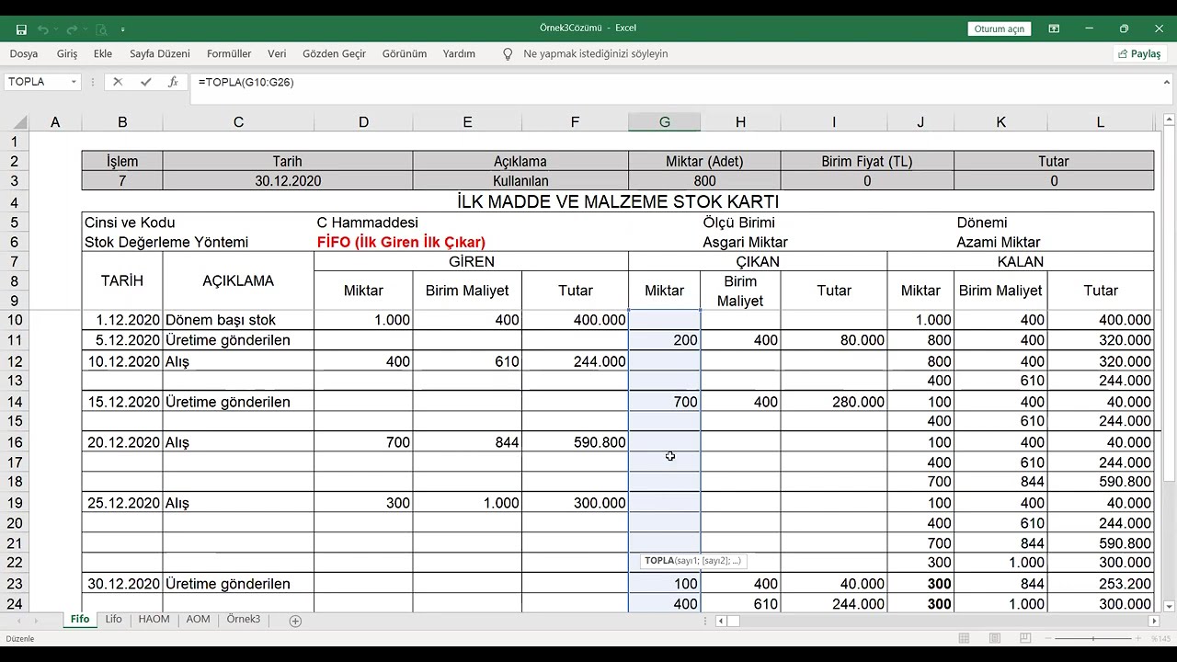This screenshot has width=1177, height=662.
Task: Select the 25.12.2020 date cell
Action: pyautogui.click(x=122, y=503)
